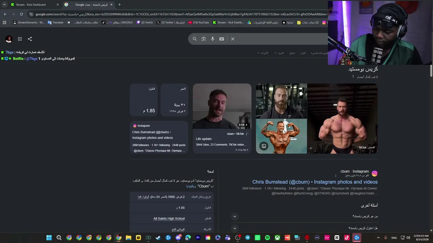The image size is (433, 243).
Task: Open the bearded gym portrait thumbnail
Action: pos(281,101)
